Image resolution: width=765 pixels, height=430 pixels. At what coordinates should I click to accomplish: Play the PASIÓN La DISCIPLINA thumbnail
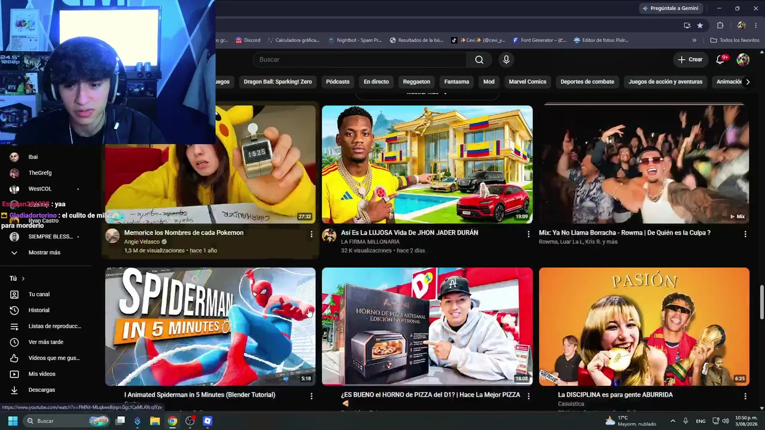click(x=644, y=327)
